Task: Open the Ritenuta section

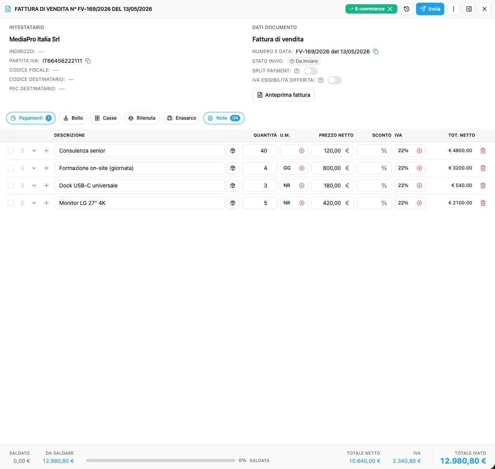Action: coord(142,118)
